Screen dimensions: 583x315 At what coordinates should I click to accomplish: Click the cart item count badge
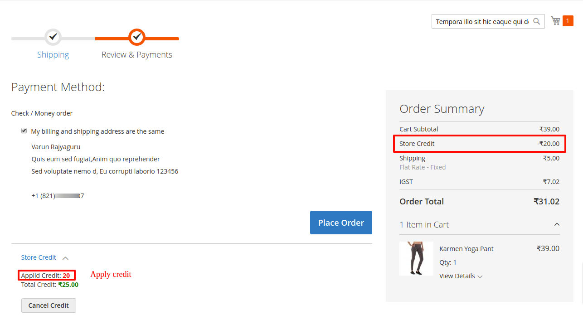pyautogui.click(x=568, y=21)
